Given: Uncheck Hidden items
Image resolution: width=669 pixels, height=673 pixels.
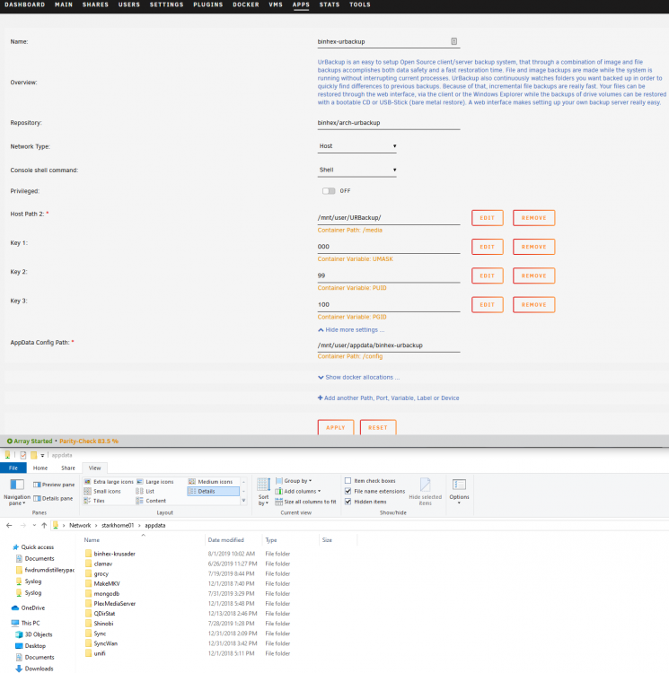Looking at the screenshot, I should click(348, 502).
